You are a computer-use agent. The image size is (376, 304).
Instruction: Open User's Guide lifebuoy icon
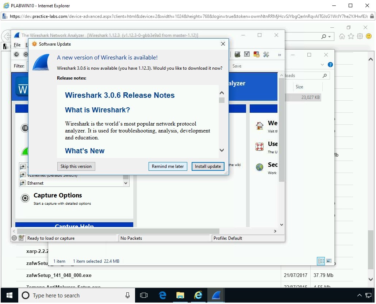[x=260, y=147]
